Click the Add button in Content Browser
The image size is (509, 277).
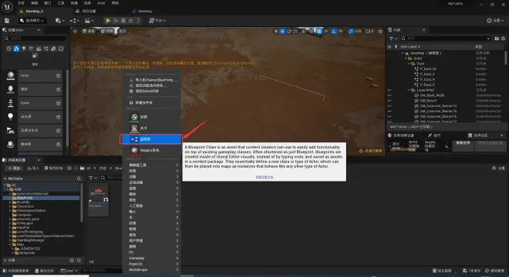(14, 169)
